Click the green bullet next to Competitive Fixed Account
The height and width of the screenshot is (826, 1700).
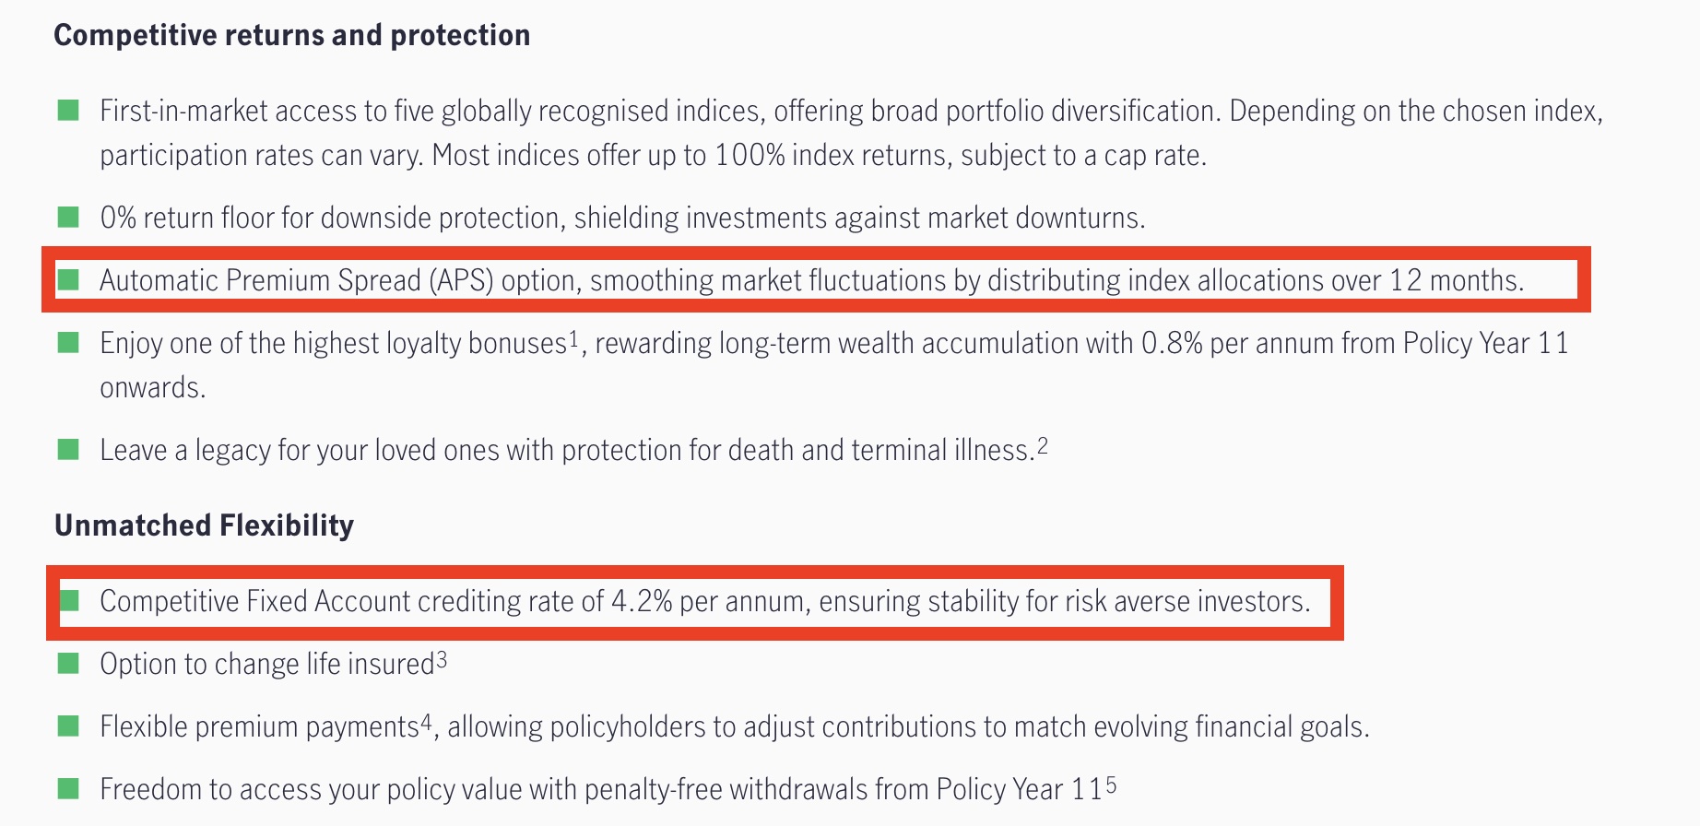[x=70, y=601]
